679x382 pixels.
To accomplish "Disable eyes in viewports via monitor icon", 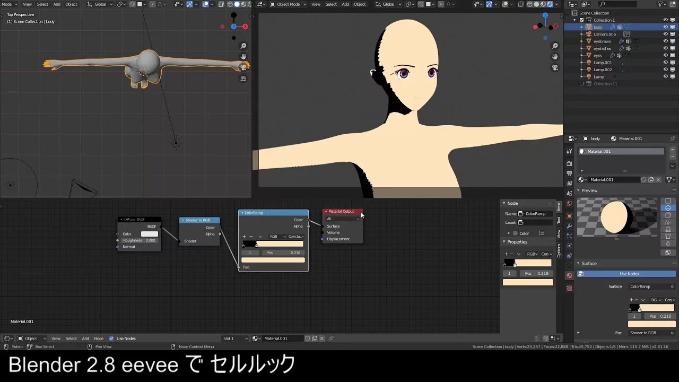I will [673, 56].
